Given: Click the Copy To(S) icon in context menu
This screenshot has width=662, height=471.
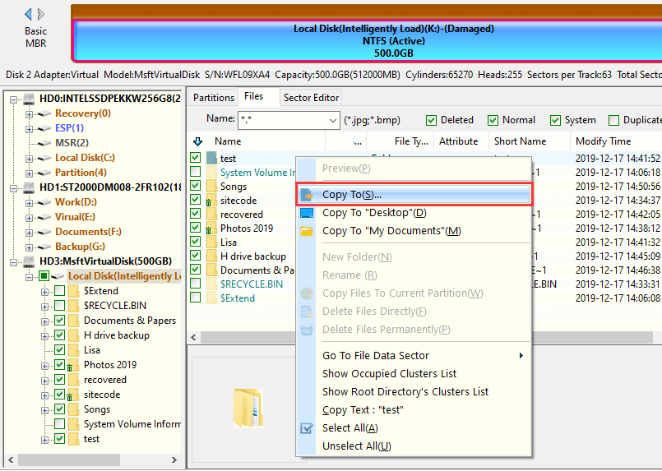Looking at the screenshot, I should click(x=307, y=195).
